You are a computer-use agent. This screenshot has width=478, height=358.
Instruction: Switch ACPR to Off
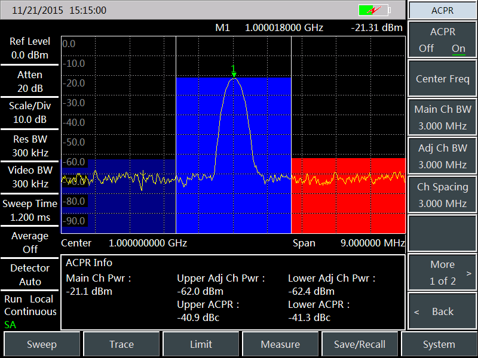tap(427, 48)
